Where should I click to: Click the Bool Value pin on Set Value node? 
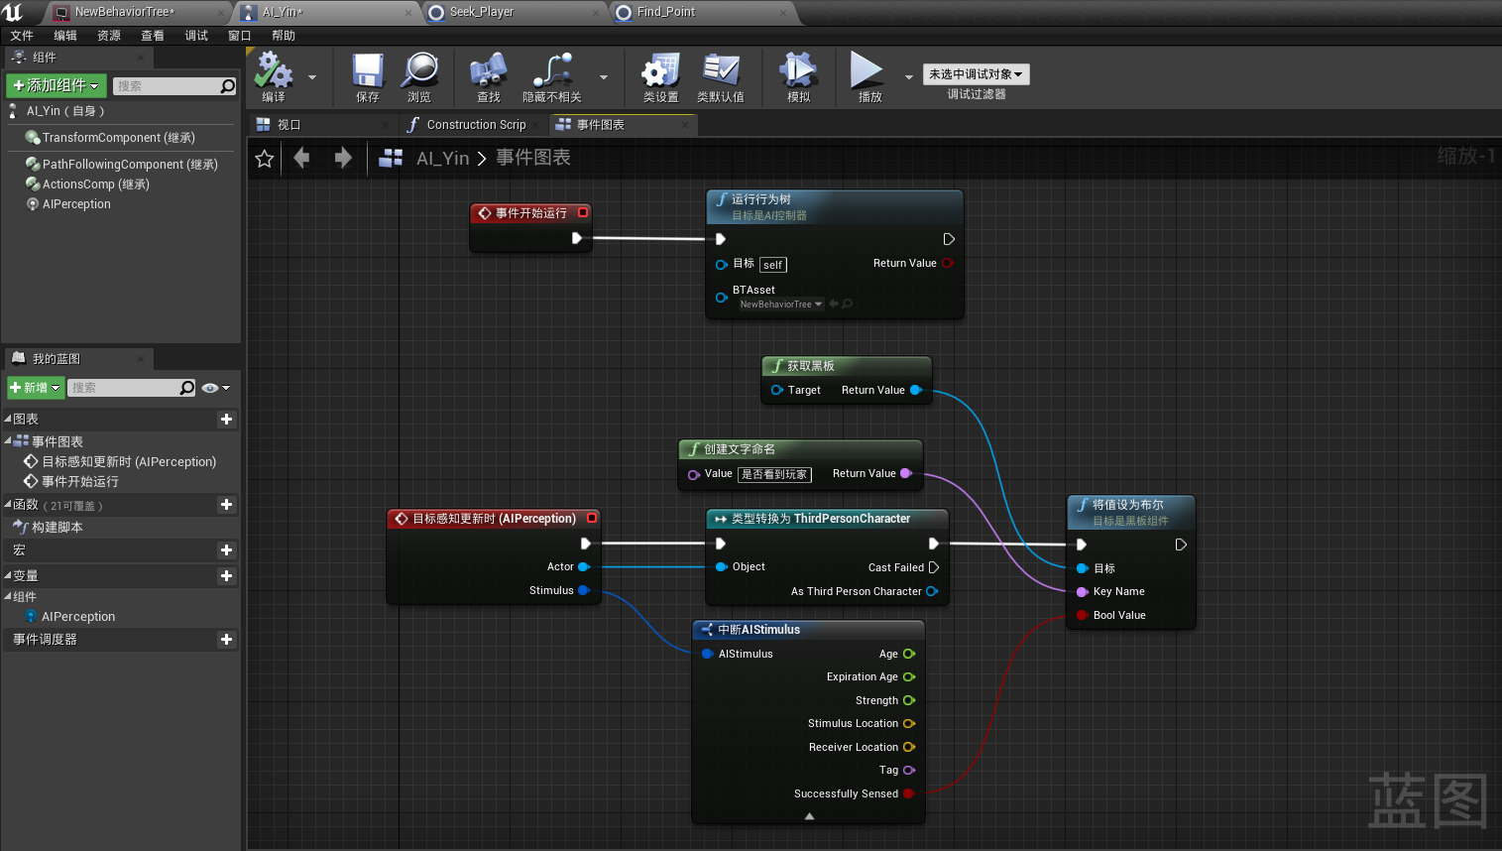tap(1083, 616)
